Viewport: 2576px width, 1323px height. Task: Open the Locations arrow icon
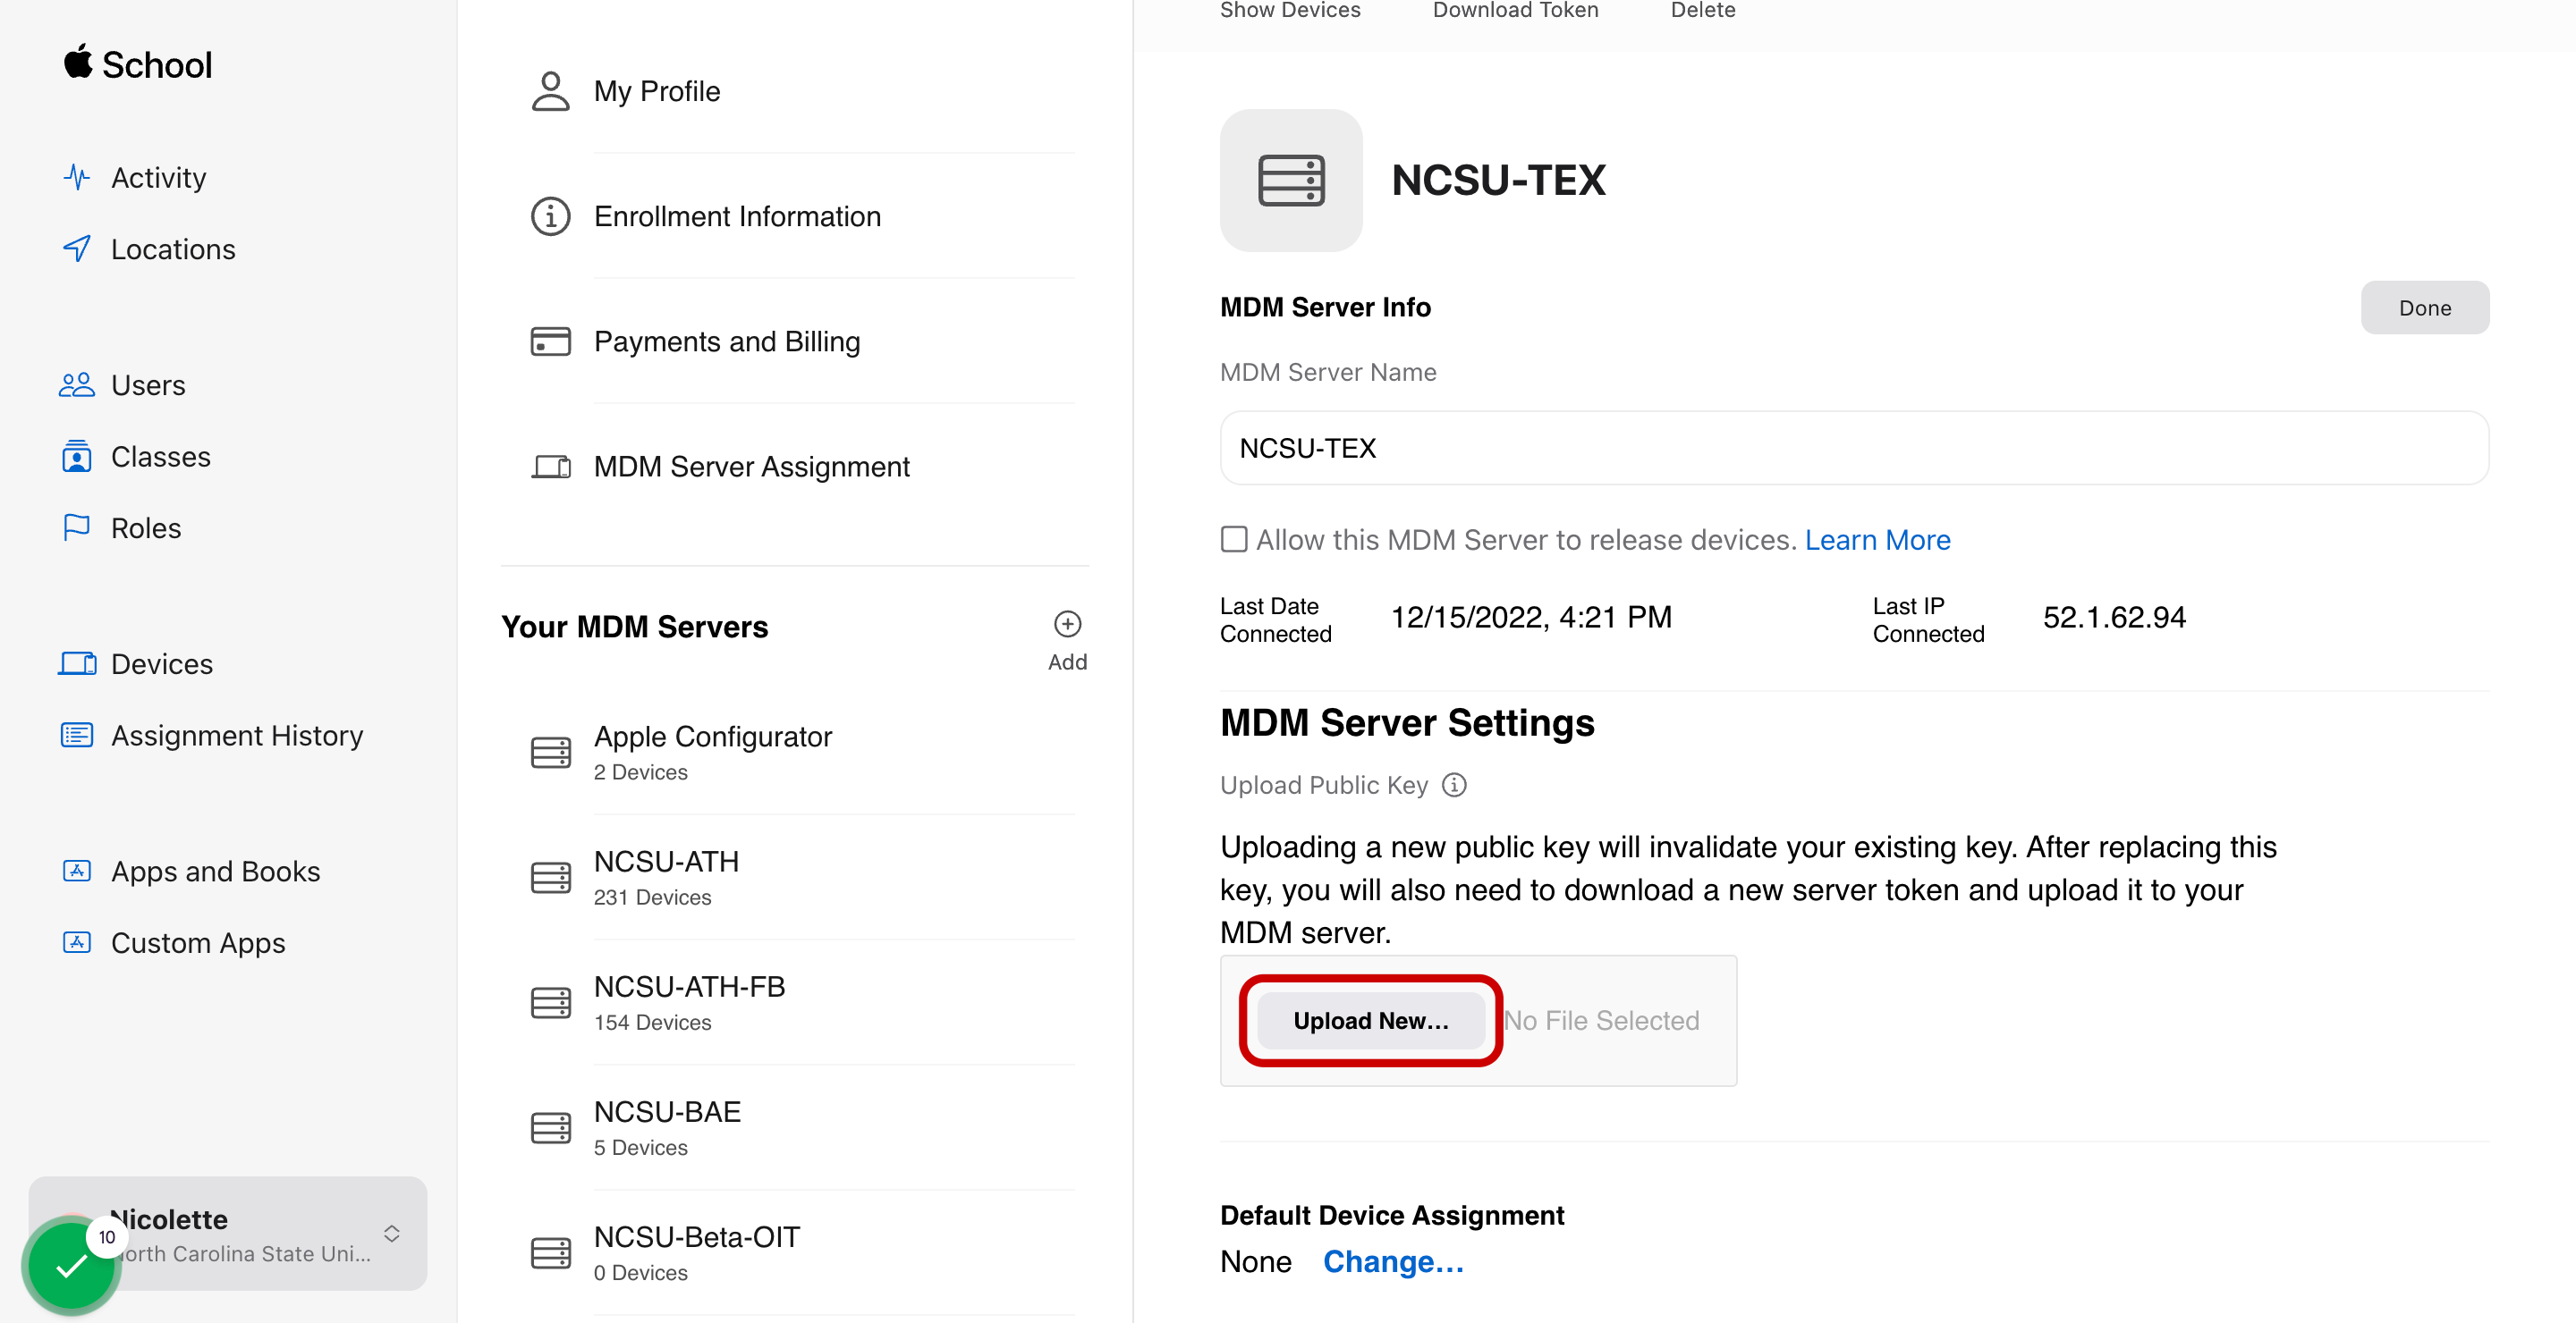coord(77,249)
